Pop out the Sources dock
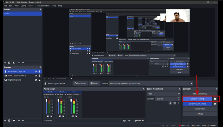The image size is (223, 127). click(x=41, y=67)
